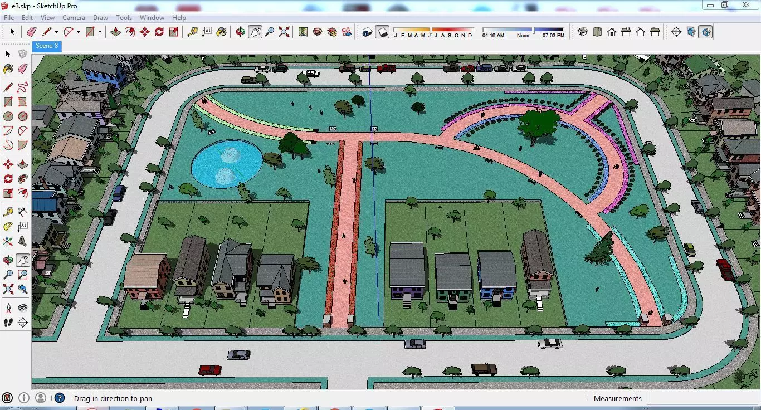
Task: Open the Window menu
Action: coord(152,18)
